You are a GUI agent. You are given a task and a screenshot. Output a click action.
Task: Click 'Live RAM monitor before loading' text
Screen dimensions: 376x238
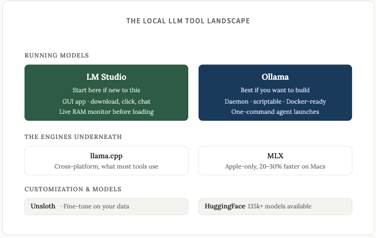106,112
